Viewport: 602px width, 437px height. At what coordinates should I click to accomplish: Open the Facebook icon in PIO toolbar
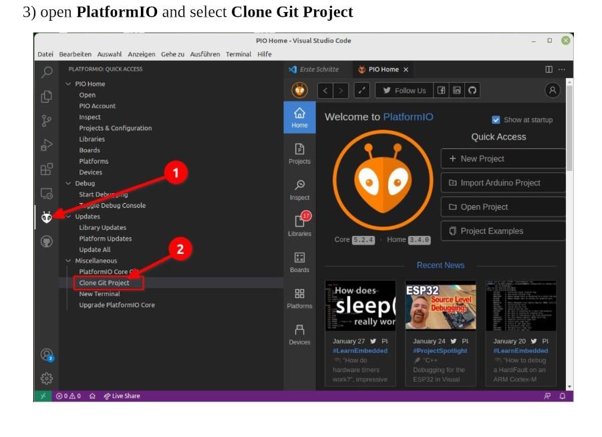click(441, 91)
